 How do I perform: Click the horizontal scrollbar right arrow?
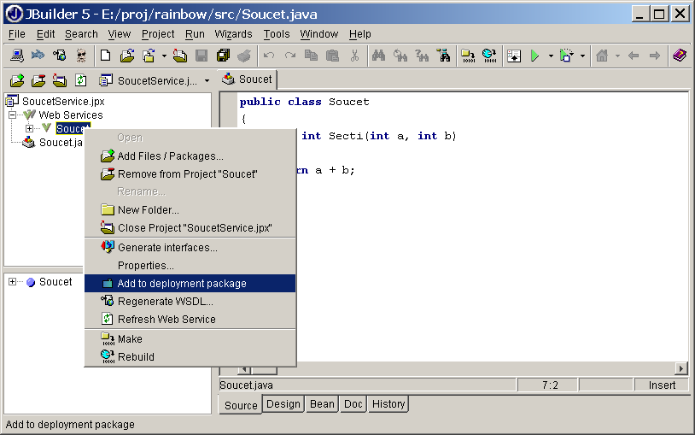pos(681,368)
